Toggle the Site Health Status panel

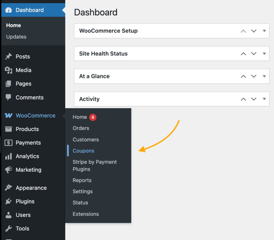(264, 54)
